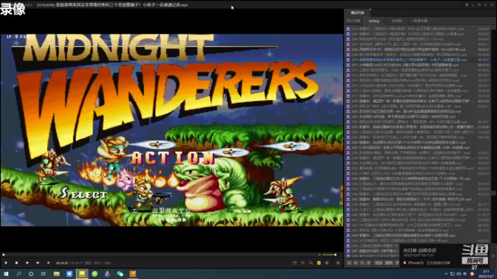Click the leftmost control-bar icon before the gear

pyautogui.click(x=294, y=263)
